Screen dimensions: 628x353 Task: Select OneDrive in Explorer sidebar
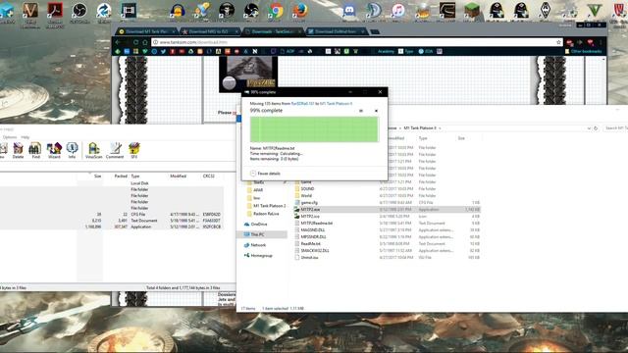[255, 225]
